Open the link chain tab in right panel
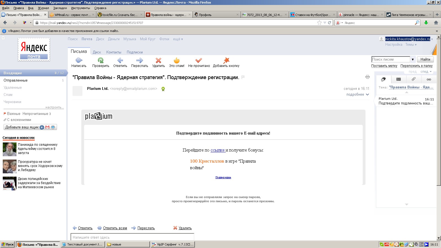Image resolution: width=441 pixels, height=248 pixels. coord(429,79)
